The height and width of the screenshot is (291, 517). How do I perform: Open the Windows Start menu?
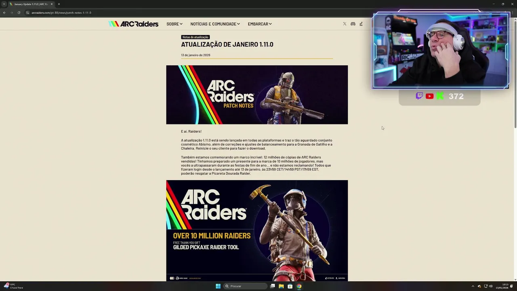click(218, 286)
